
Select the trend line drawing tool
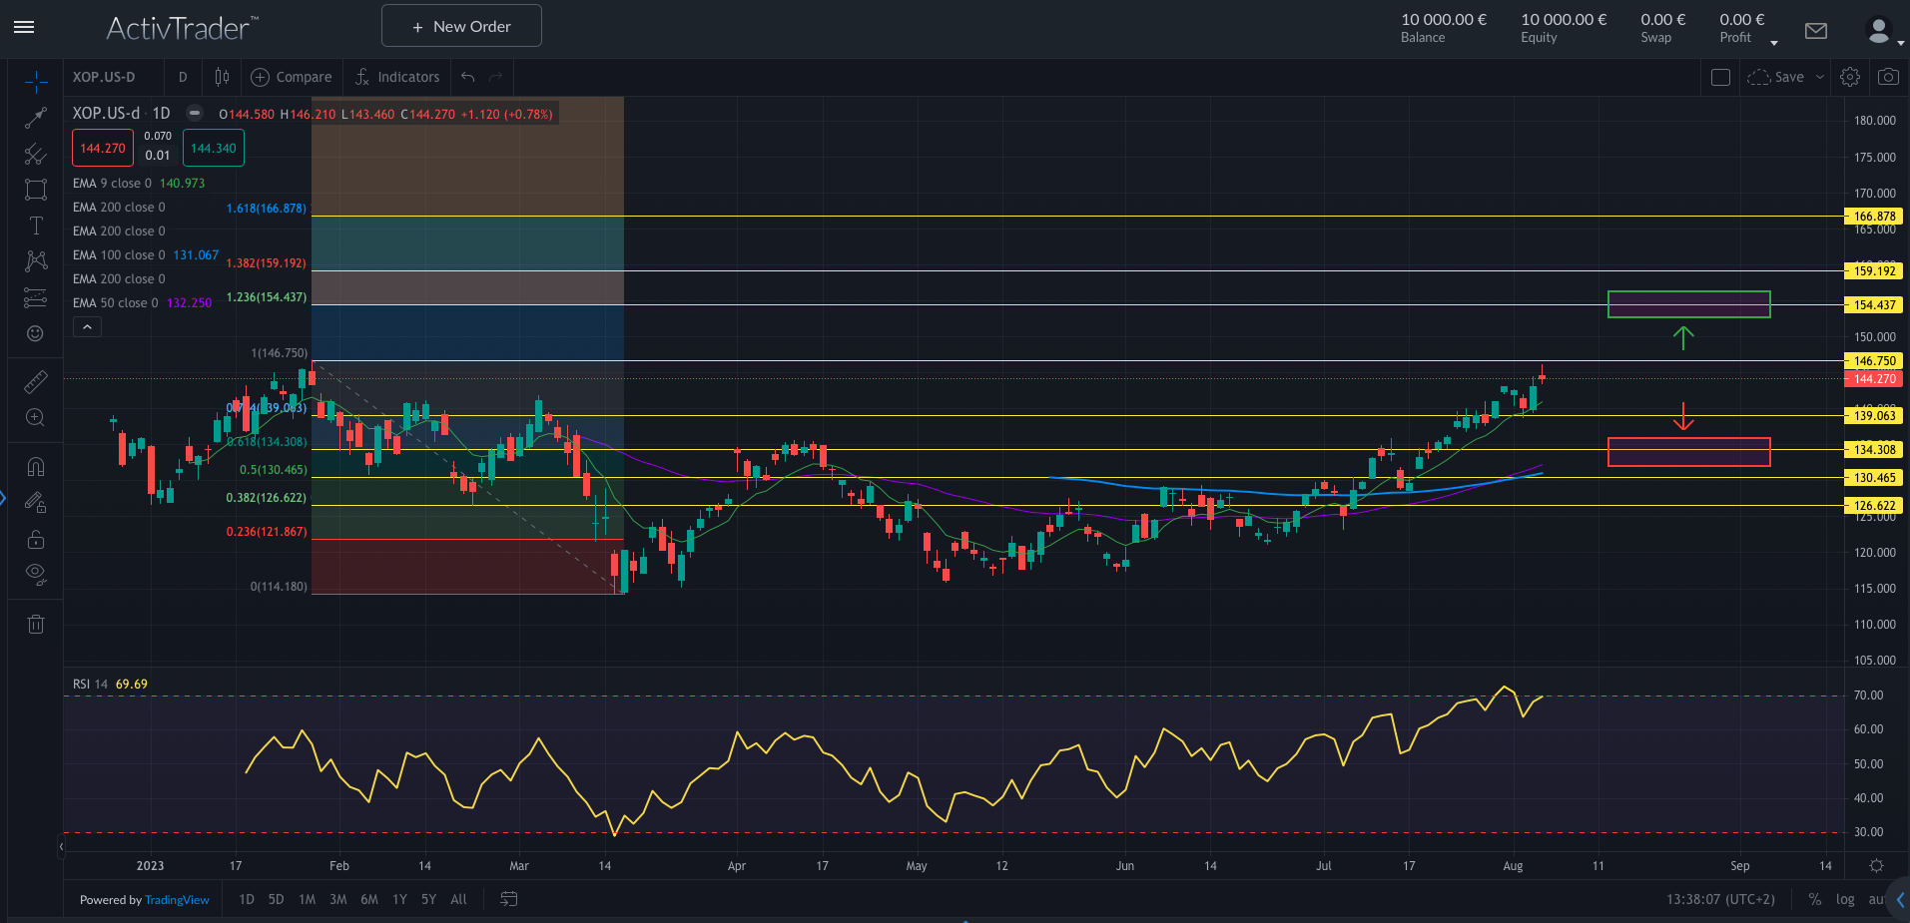coord(36,118)
